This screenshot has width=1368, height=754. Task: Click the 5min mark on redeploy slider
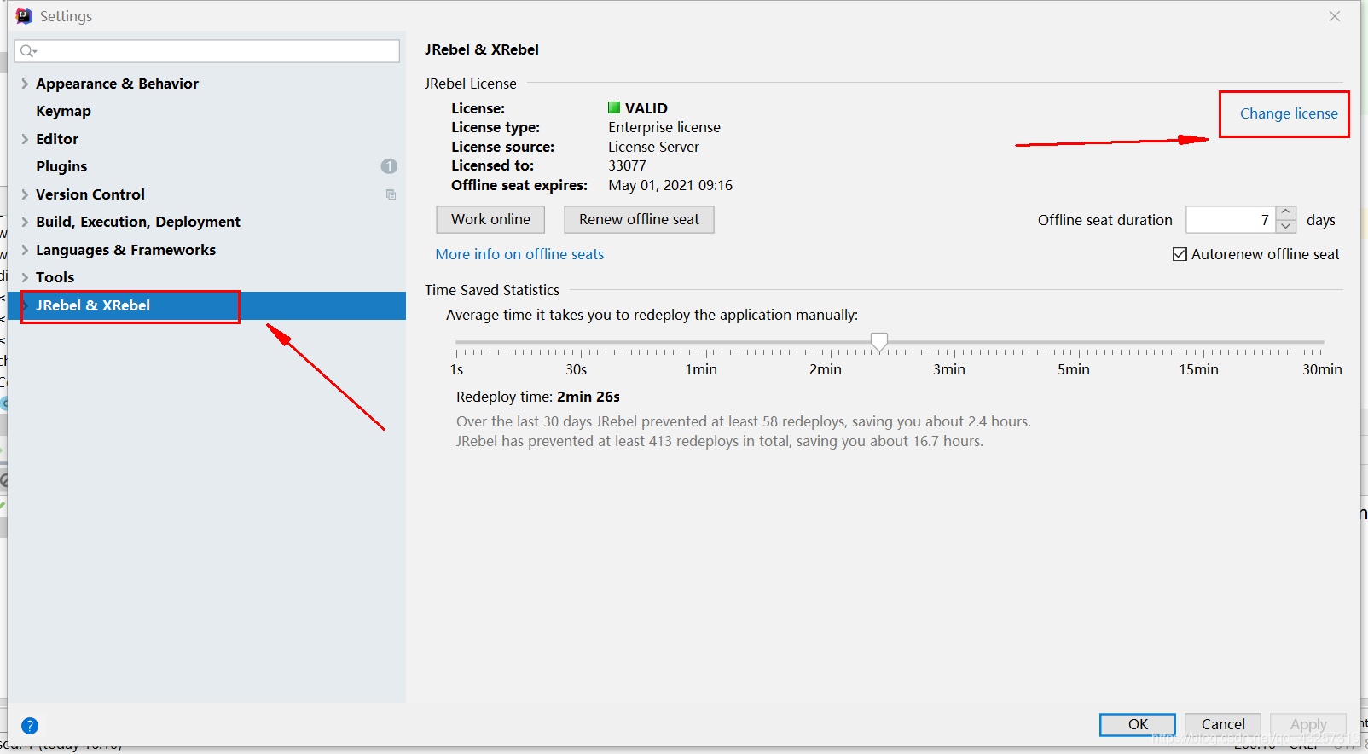coord(1074,369)
